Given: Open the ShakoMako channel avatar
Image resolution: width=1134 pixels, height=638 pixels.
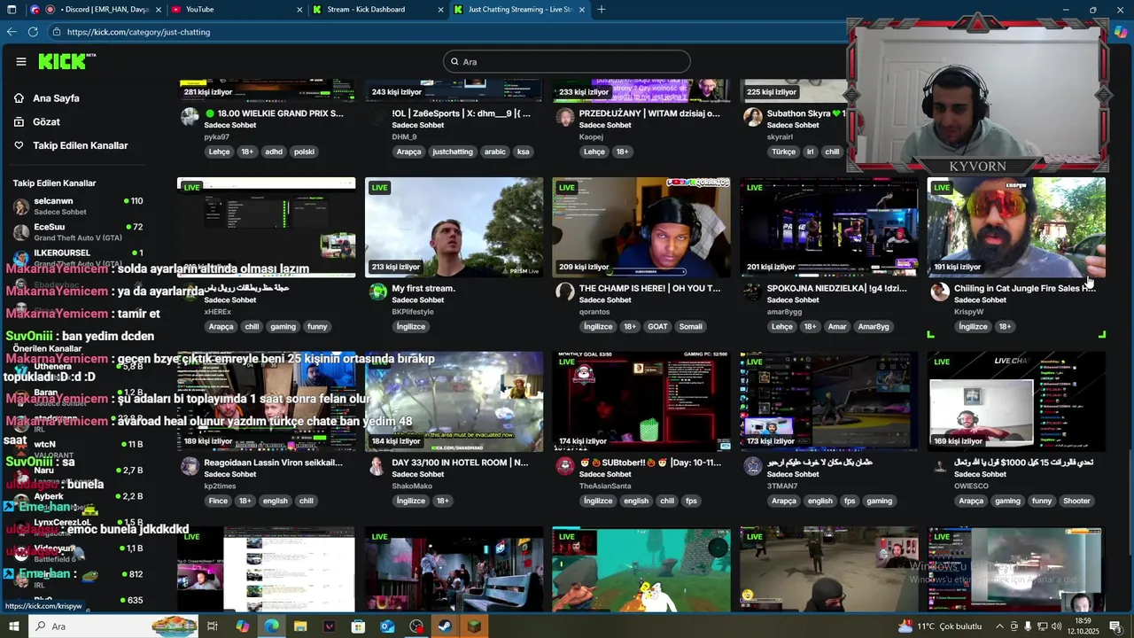Looking at the screenshot, I should coord(378,466).
